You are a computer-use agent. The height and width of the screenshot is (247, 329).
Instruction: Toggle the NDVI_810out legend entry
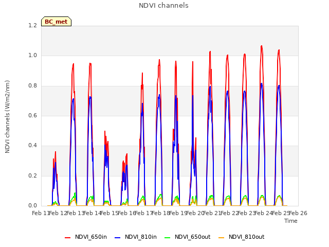coord(241,237)
